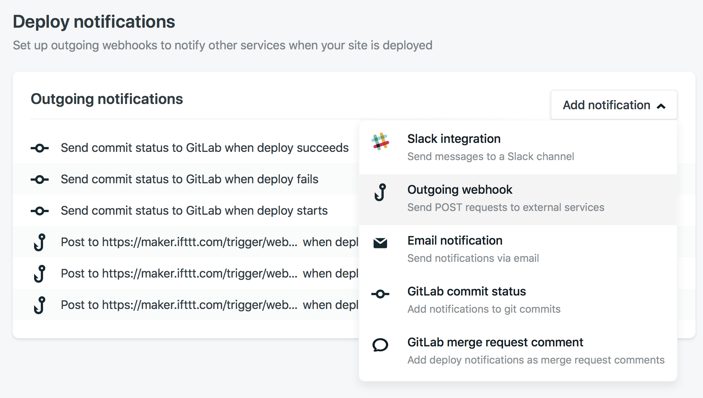
Task: Select the first Post to maker.ifttt.com notification
Action: 179,242
